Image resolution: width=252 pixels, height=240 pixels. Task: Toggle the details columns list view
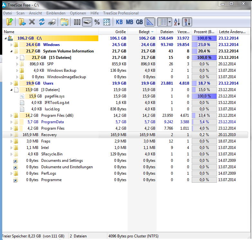[162, 22]
